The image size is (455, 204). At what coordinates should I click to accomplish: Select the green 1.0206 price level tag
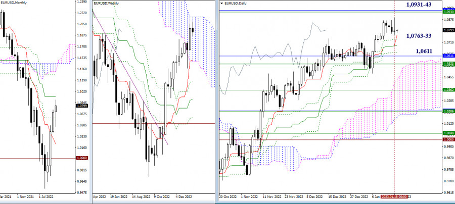tap(447, 111)
